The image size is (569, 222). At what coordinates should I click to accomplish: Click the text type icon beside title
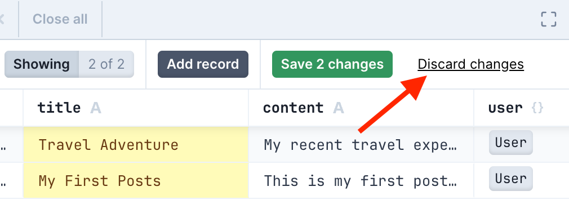pyautogui.click(x=96, y=108)
